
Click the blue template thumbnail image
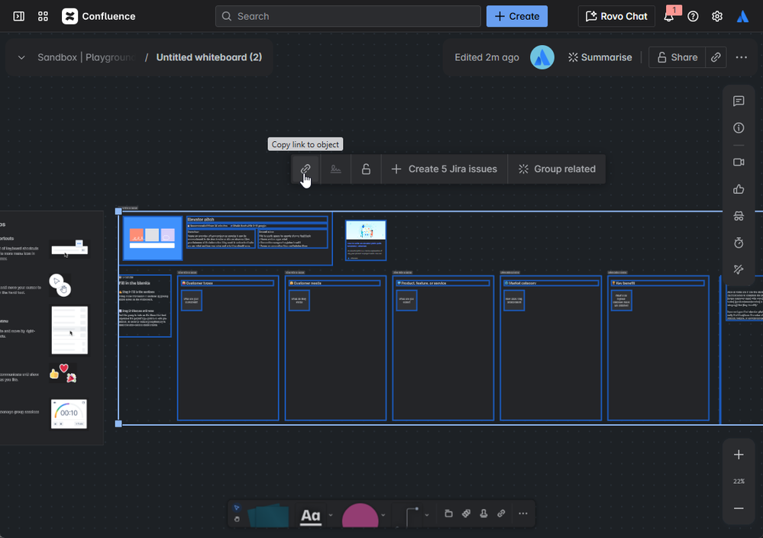tap(152, 238)
